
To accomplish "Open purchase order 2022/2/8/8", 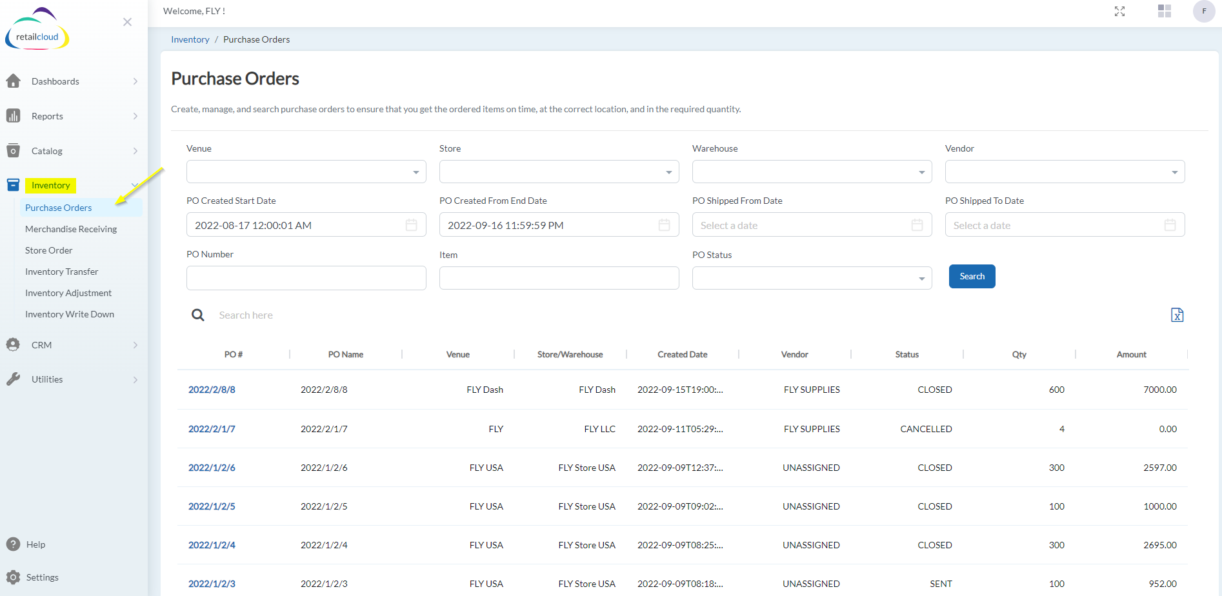I will pyautogui.click(x=212, y=389).
